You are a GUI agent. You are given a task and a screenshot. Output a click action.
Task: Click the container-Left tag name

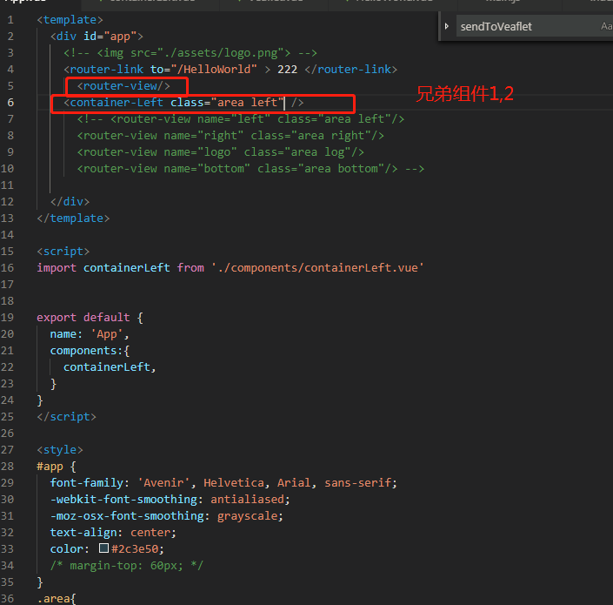point(117,103)
